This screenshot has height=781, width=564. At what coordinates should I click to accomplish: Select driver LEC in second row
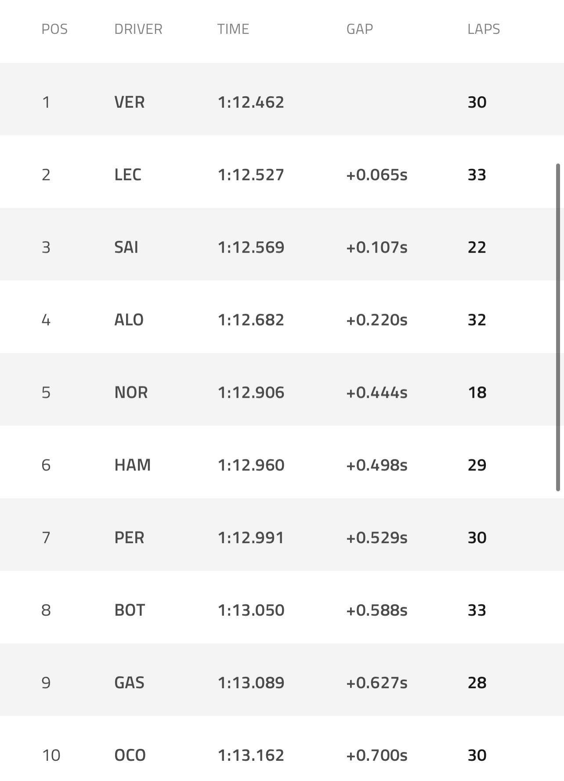[x=128, y=174]
